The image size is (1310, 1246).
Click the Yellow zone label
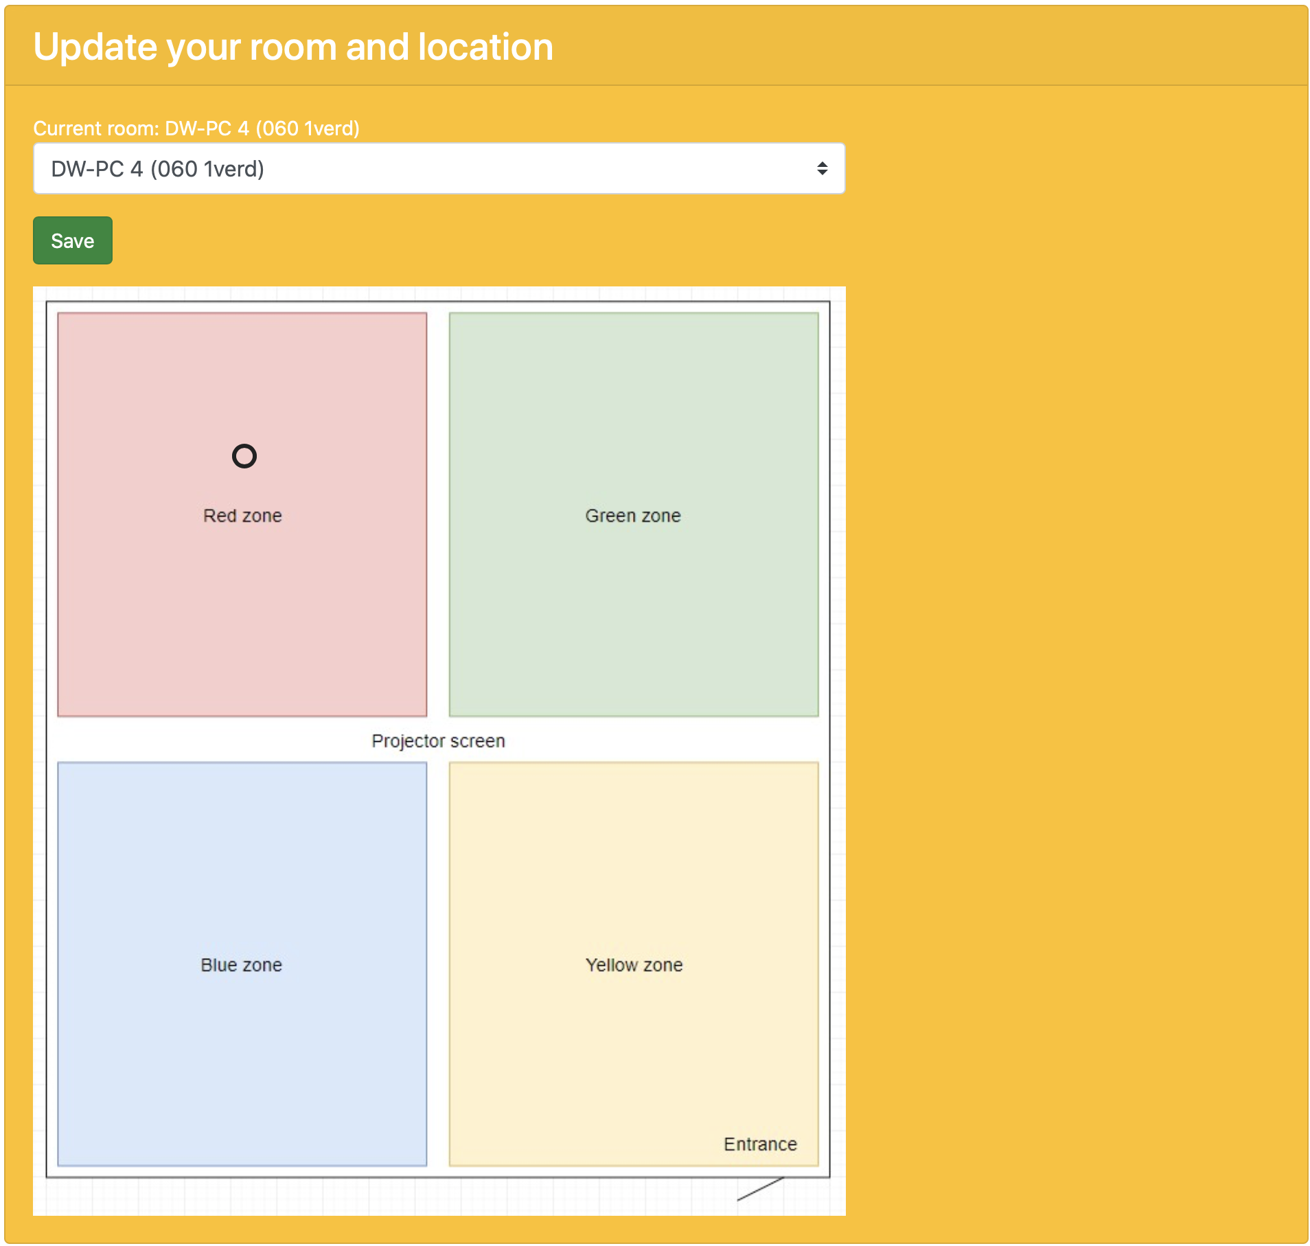[x=634, y=965]
